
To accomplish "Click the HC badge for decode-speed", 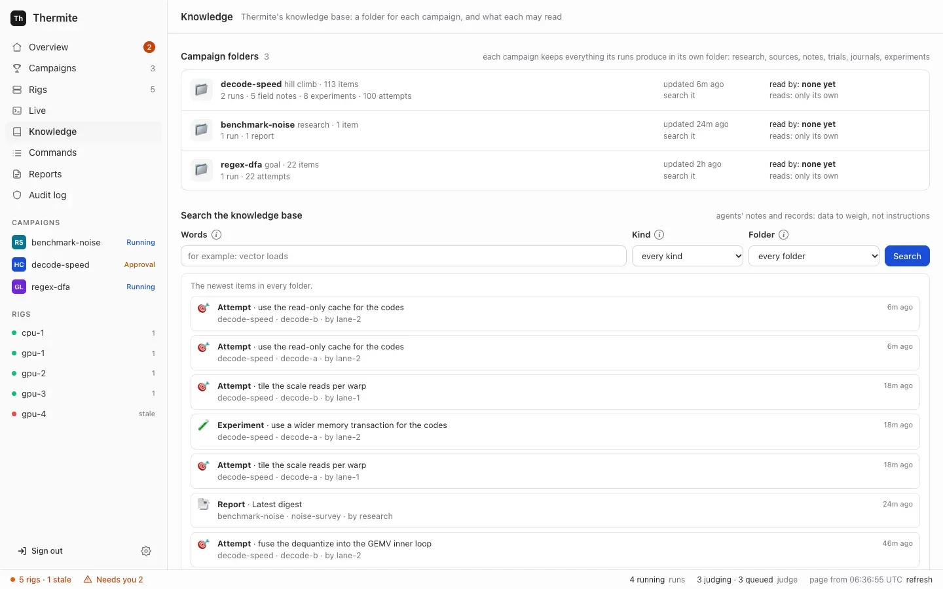I will 19,264.
